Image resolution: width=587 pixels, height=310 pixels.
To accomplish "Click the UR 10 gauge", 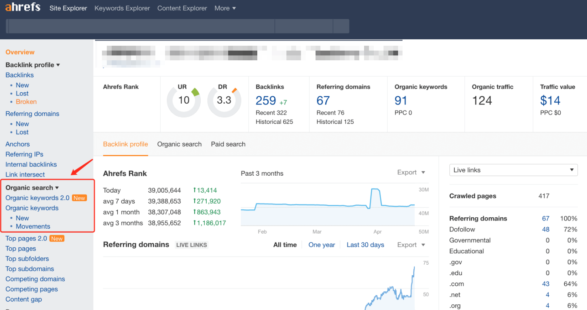I will pos(184,100).
